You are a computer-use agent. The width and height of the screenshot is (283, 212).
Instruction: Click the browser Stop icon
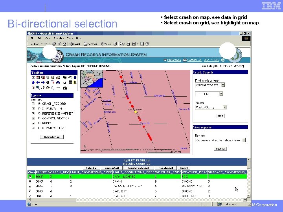click(x=54, y=44)
